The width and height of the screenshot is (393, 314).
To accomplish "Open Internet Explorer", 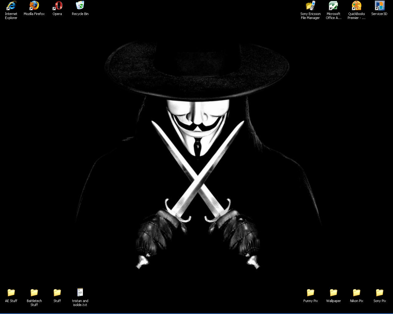I will 11,6.
